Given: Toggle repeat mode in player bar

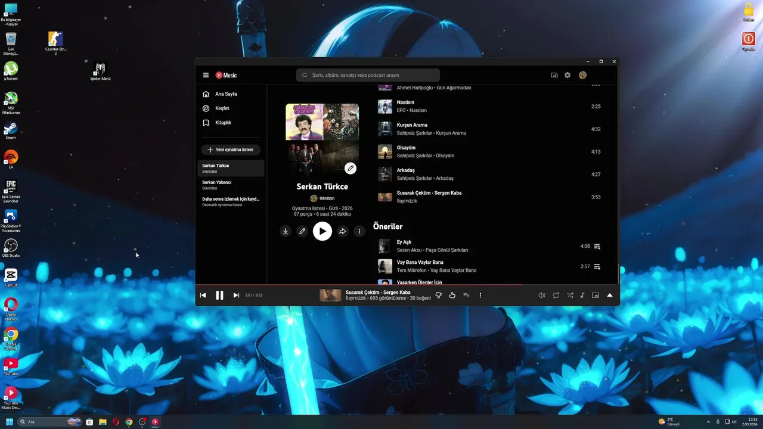Looking at the screenshot, I should [556, 295].
